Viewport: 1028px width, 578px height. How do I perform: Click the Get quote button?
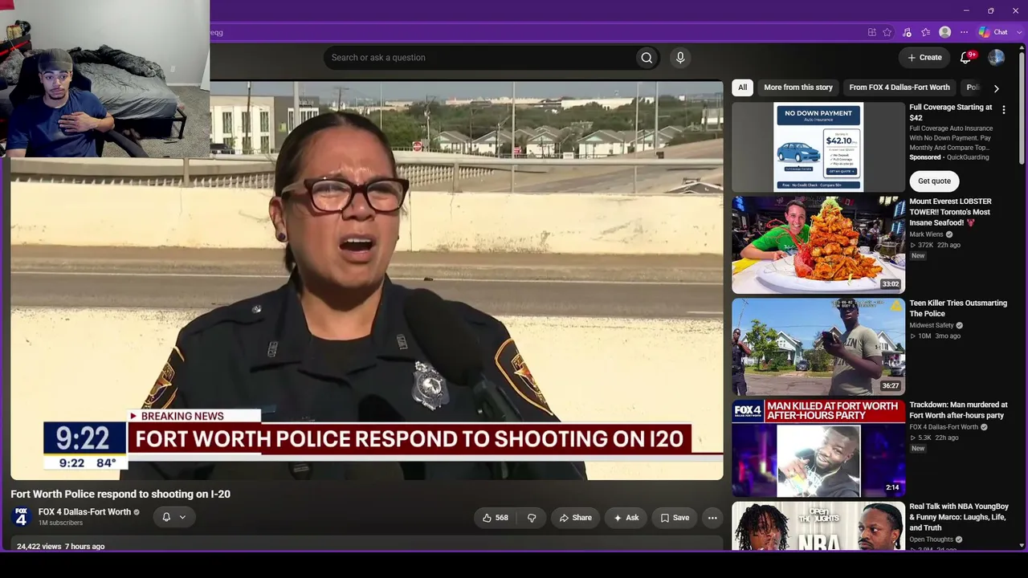pos(934,181)
